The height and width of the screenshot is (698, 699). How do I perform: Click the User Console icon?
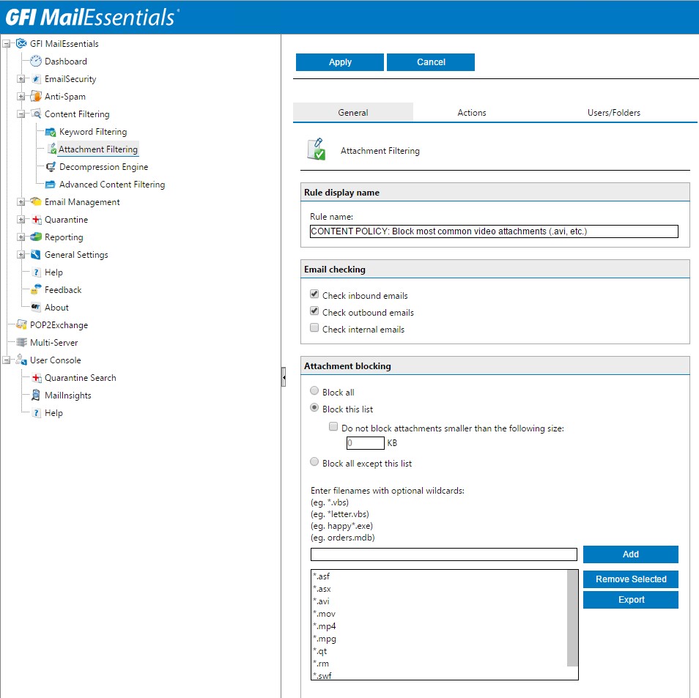[21, 360]
